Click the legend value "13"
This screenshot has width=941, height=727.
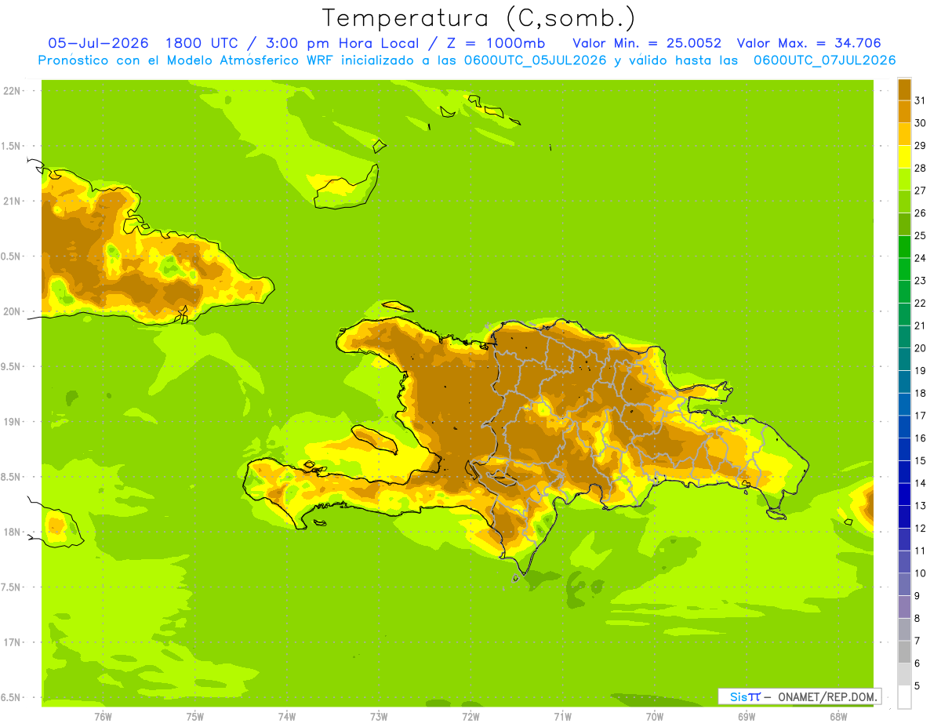[x=920, y=506]
